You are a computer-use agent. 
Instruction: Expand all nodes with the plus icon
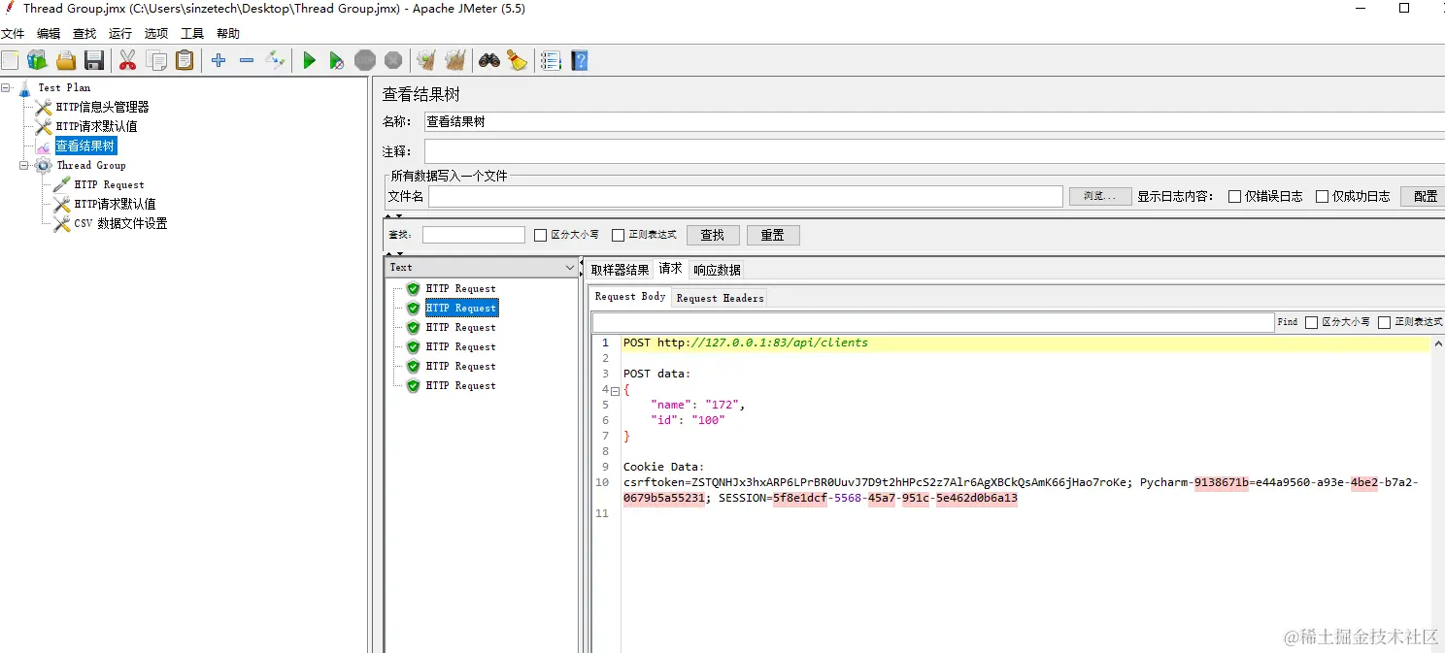coord(218,61)
